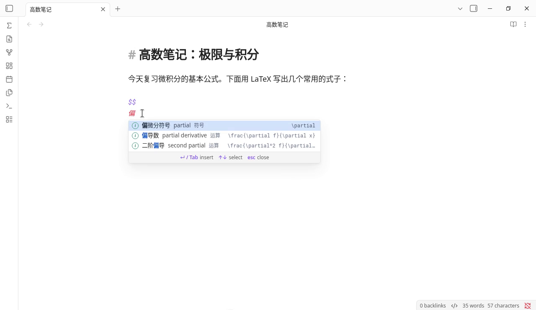Toggle source mode code icon in status bar
This screenshot has width=536, height=310.
[454, 305]
